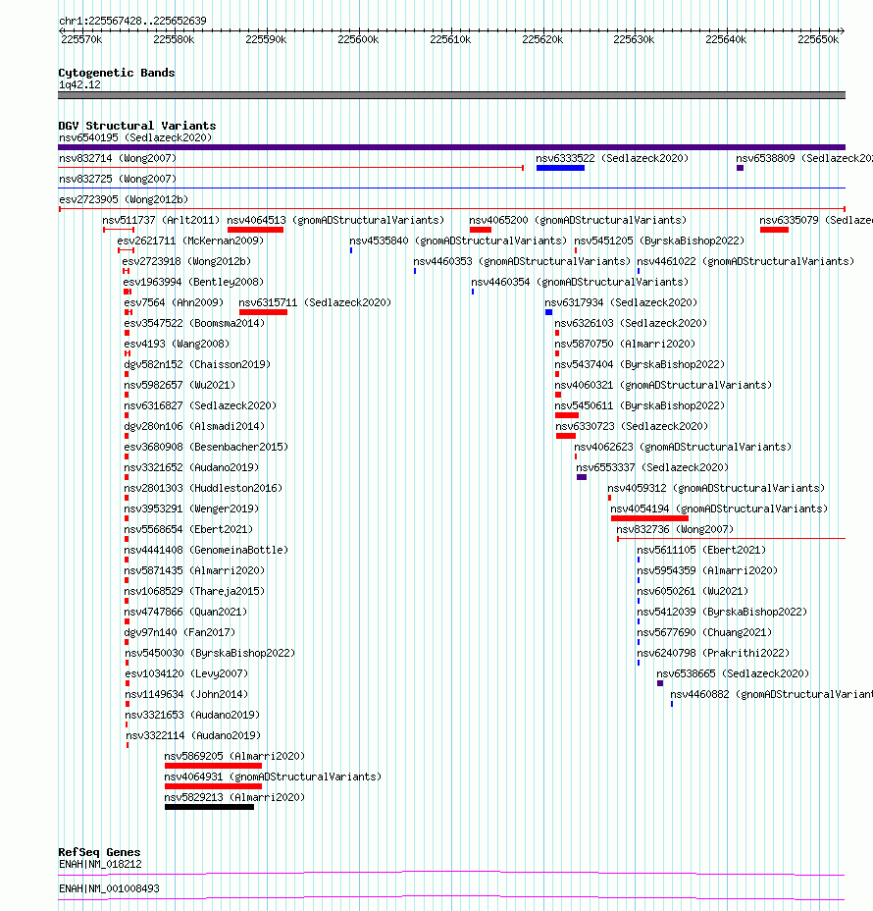Image resolution: width=873 pixels, height=911 pixels.
Task: Click nsv4062623 (gnomADStructuralVariants) label
Action: pyautogui.click(x=683, y=447)
